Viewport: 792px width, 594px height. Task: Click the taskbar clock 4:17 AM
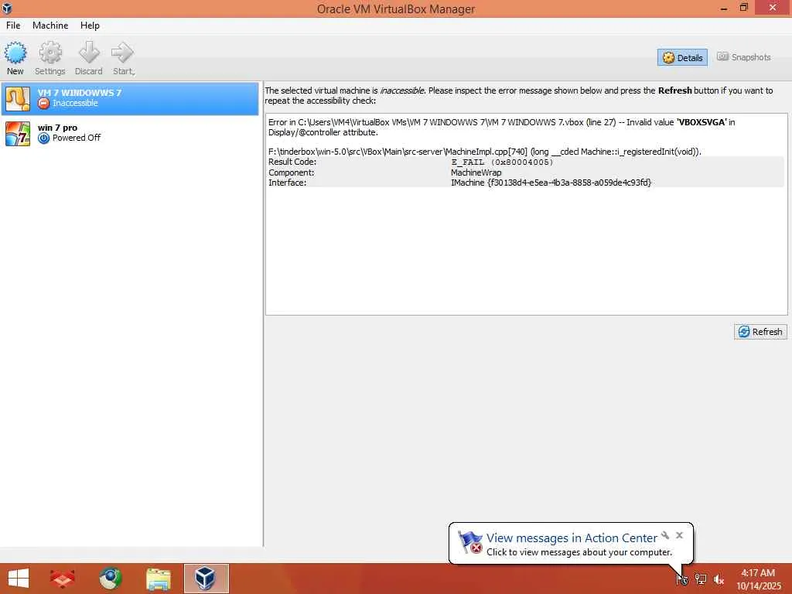coord(758,573)
